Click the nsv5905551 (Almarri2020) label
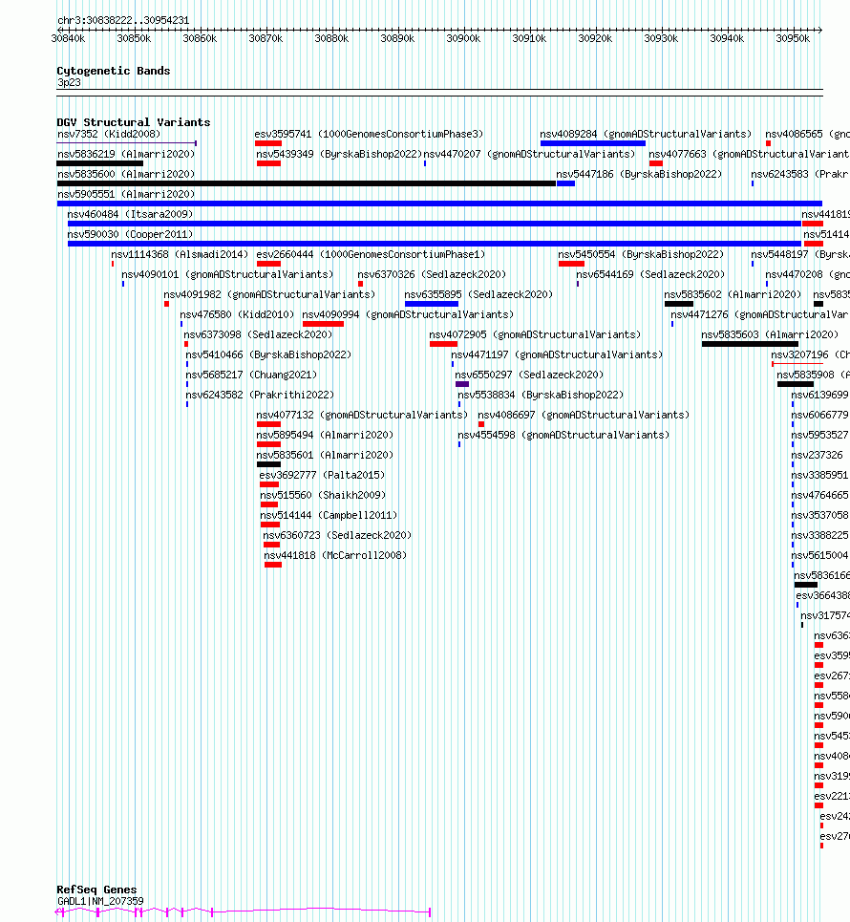This screenshot has height=922, width=850. (126, 194)
